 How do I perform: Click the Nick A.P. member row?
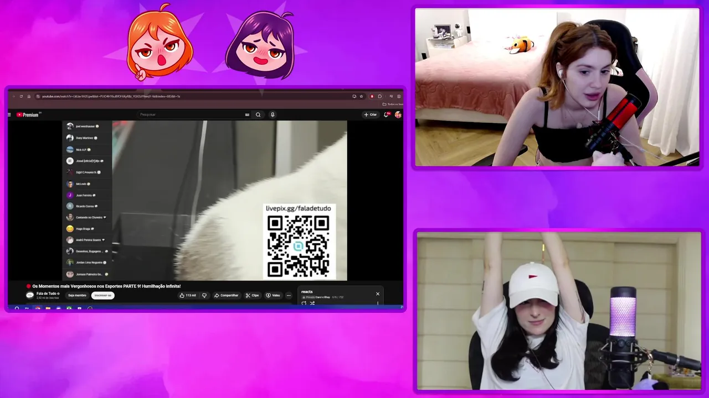[x=87, y=149]
